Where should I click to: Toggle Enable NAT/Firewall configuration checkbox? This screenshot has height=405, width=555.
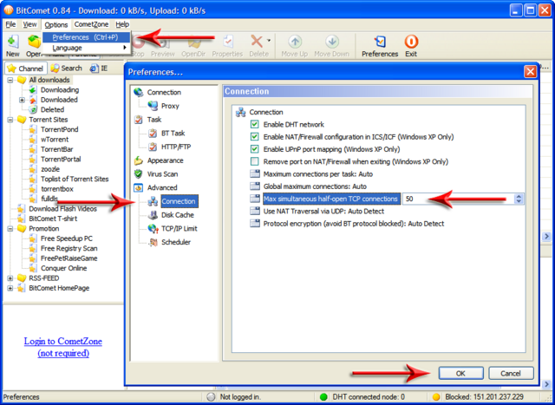coord(254,137)
